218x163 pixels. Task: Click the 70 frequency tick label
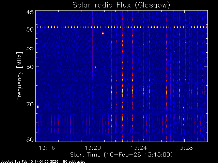30,104
